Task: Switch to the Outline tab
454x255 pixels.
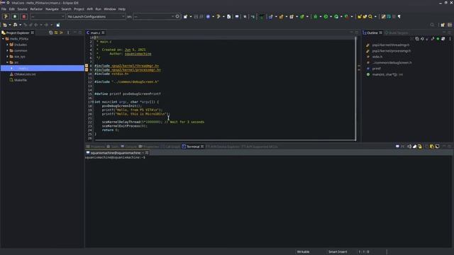Action: pos(372,33)
